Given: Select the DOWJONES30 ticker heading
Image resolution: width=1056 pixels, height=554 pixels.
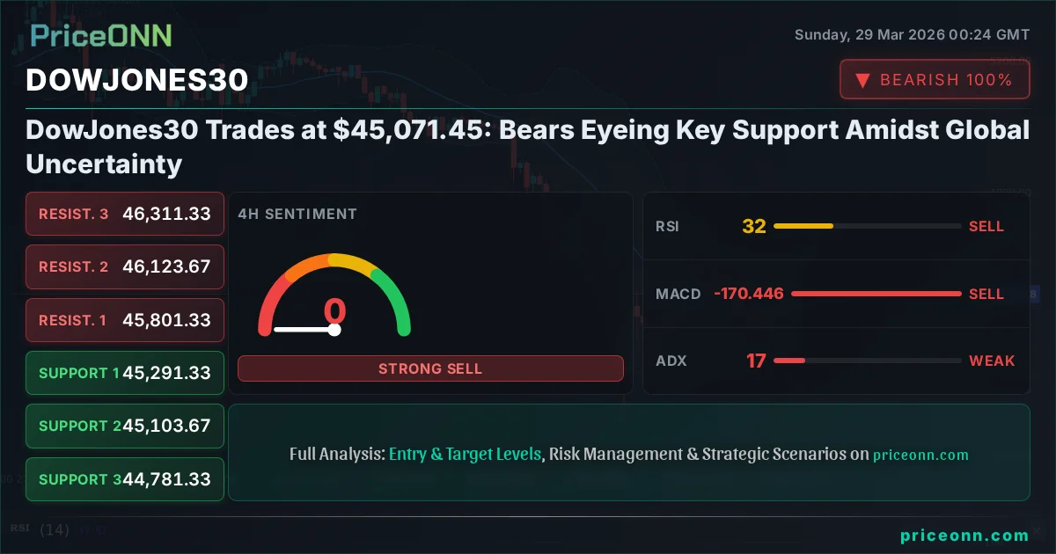Looking at the screenshot, I should coord(136,80).
